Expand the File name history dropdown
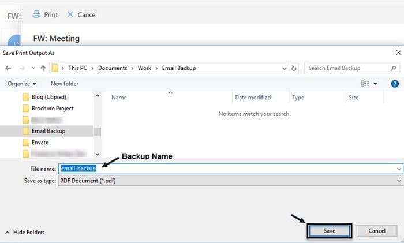 (x=399, y=169)
